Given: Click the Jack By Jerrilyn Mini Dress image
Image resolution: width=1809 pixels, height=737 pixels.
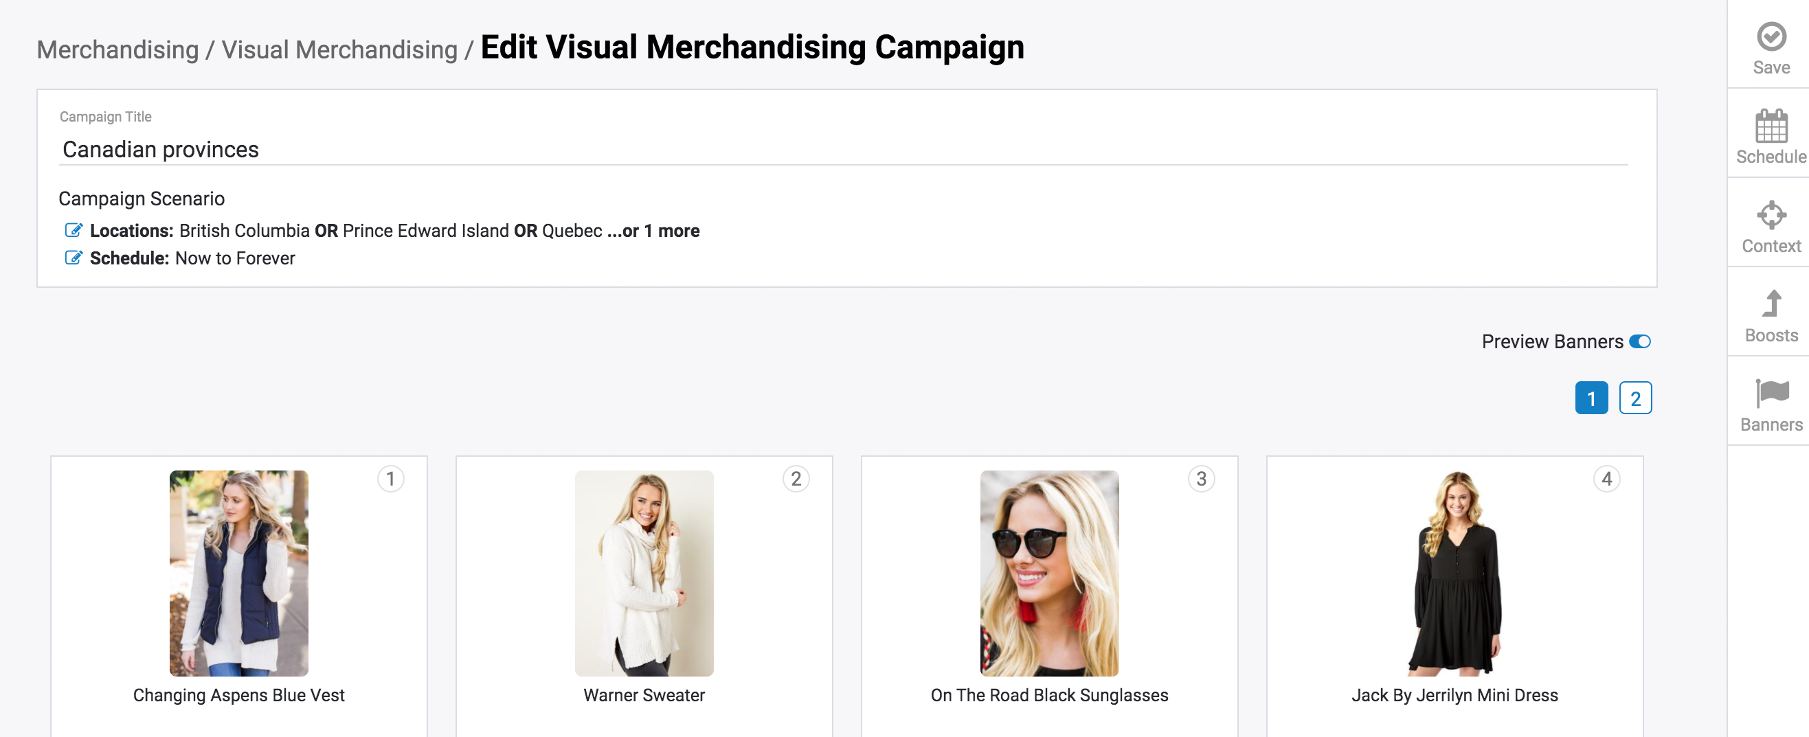Looking at the screenshot, I should pyautogui.click(x=1454, y=573).
